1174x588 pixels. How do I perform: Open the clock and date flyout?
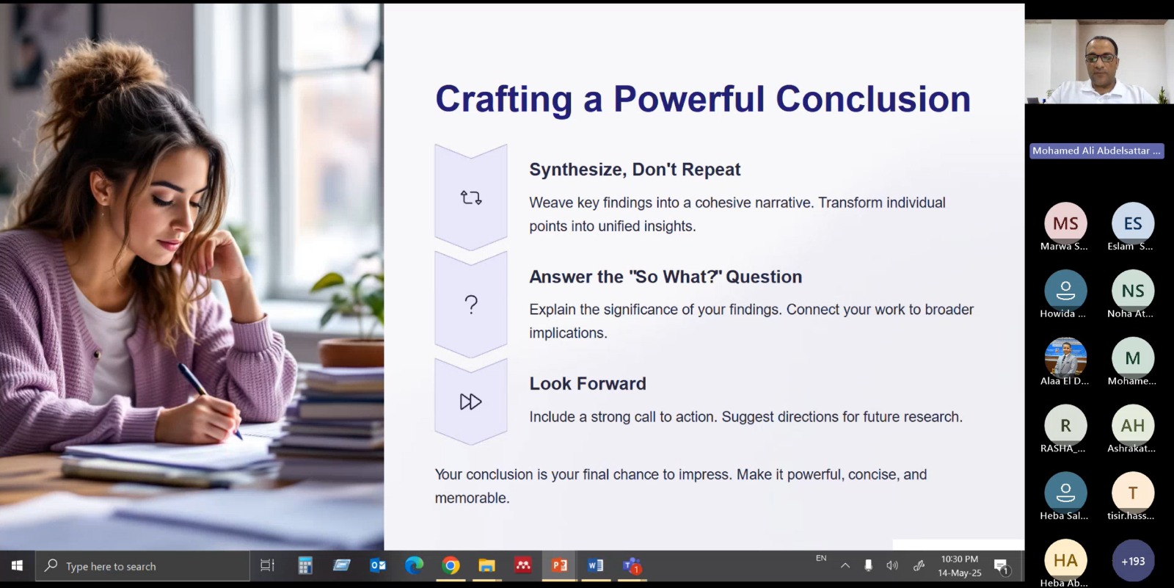click(959, 566)
